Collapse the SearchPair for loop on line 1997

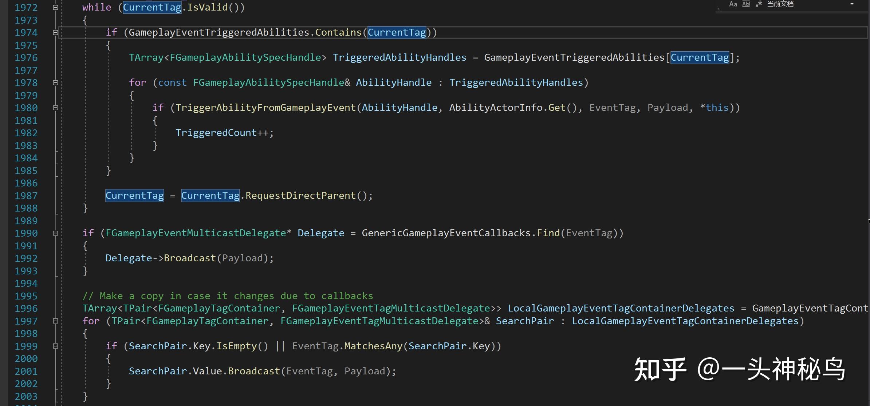(x=55, y=321)
